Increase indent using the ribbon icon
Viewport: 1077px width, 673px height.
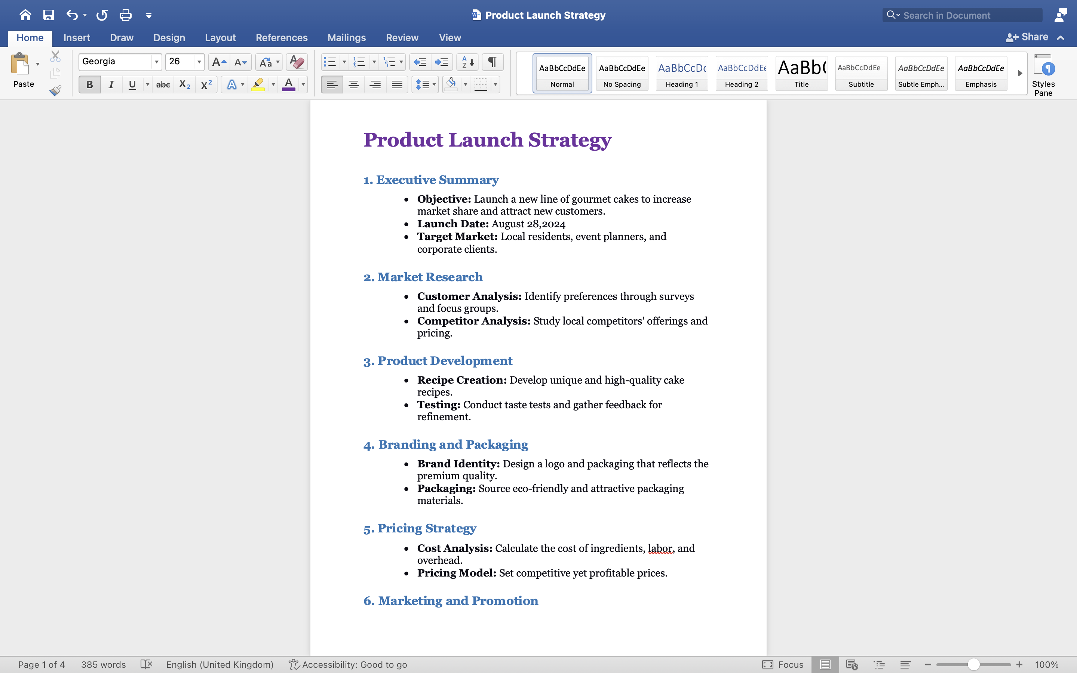(x=442, y=62)
